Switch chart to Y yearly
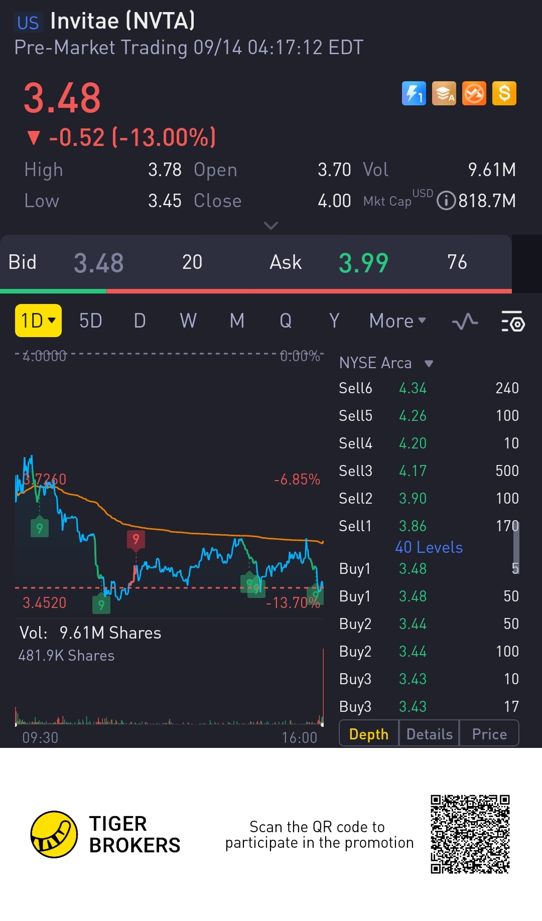Image resolution: width=542 pixels, height=921 pixels. pyautogui.click(x=334, y=321)
